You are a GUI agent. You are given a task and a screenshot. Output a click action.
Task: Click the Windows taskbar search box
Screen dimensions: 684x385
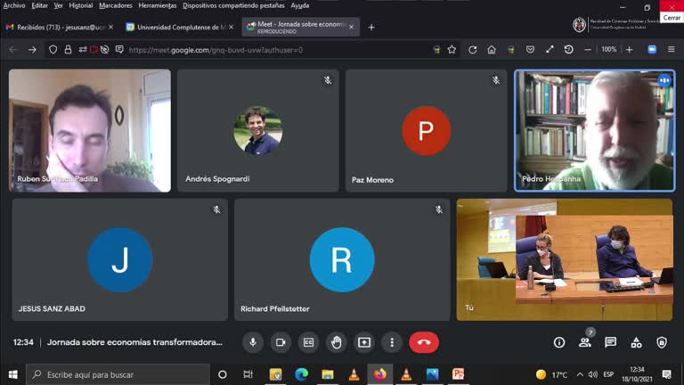[x=118, y=374]
